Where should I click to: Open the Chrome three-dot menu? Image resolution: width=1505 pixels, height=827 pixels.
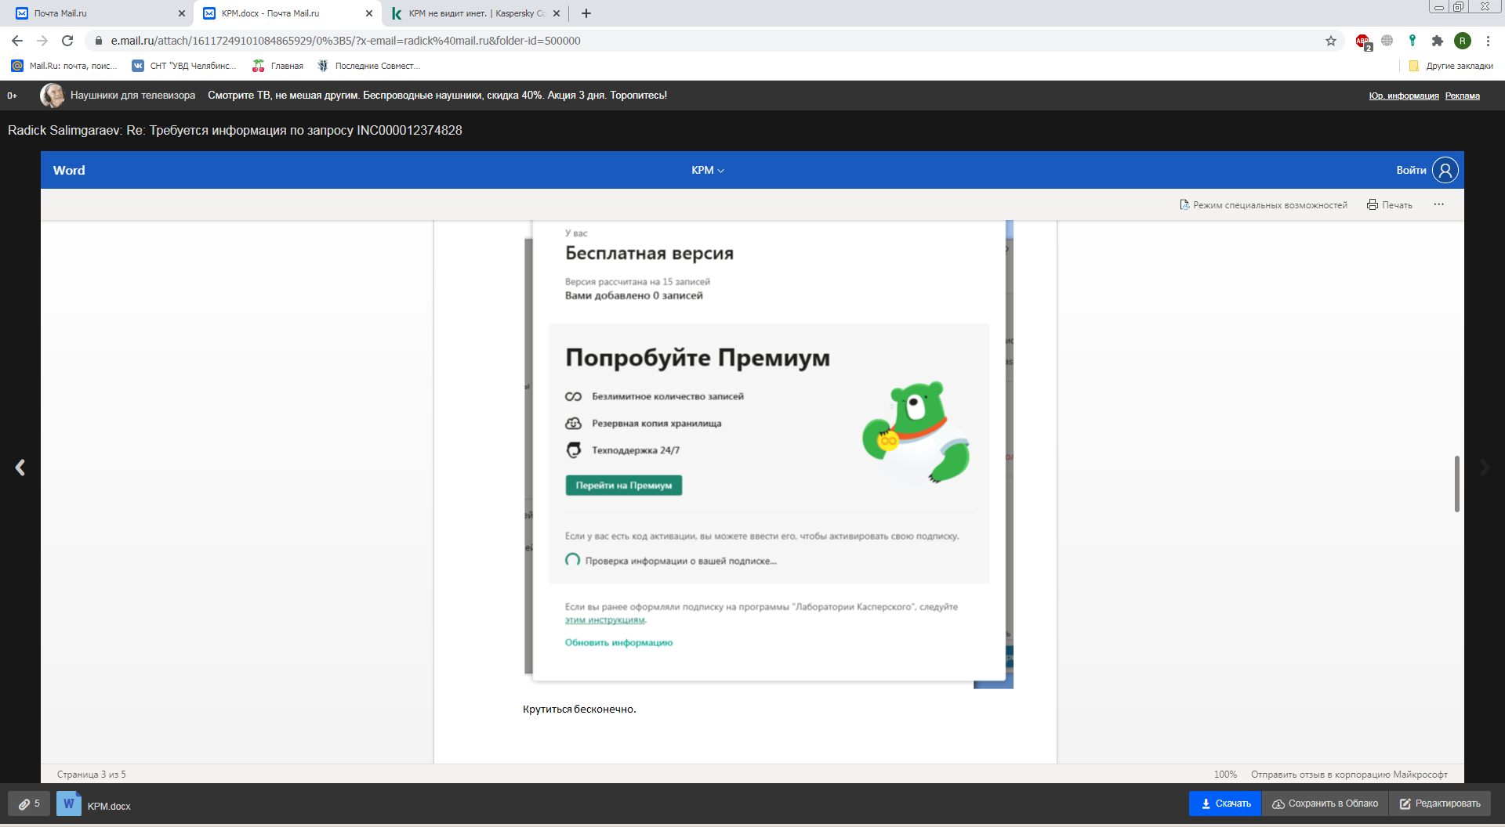(x=1488, y=41)
